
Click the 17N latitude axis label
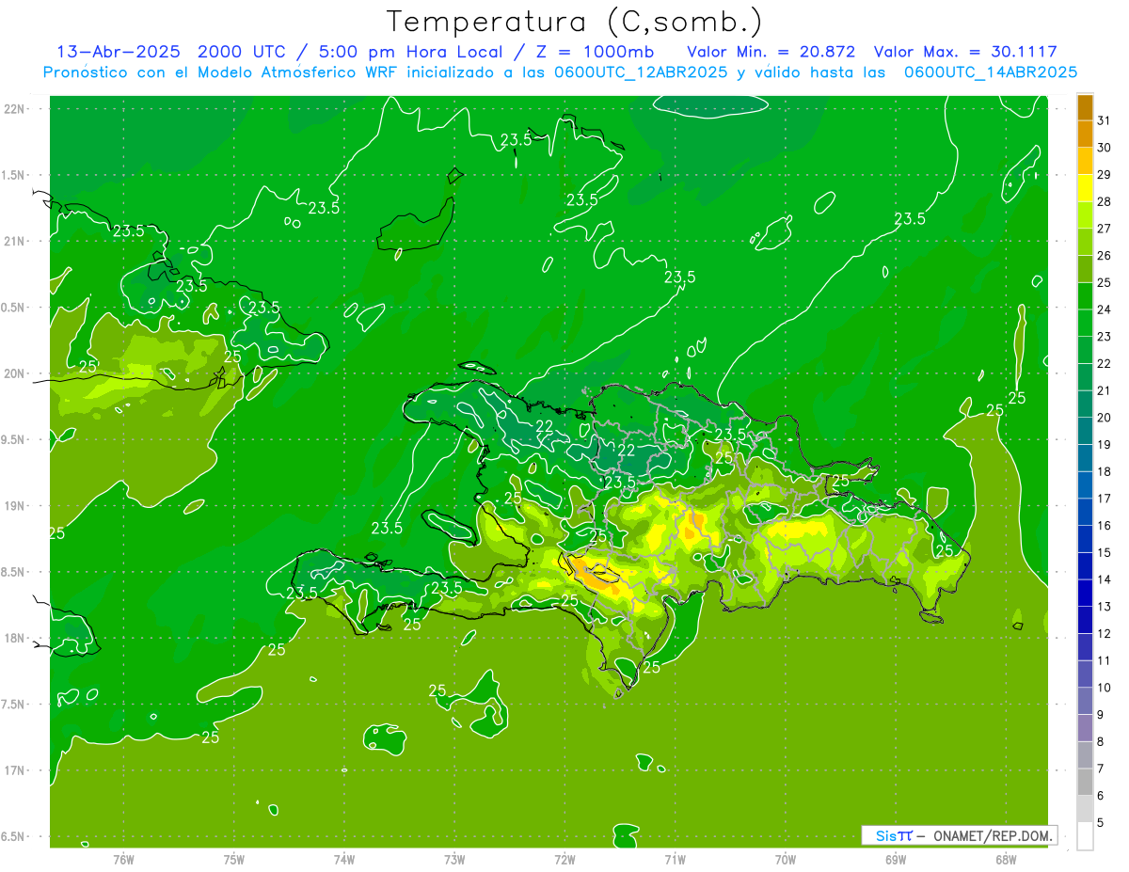coord(14,770)
